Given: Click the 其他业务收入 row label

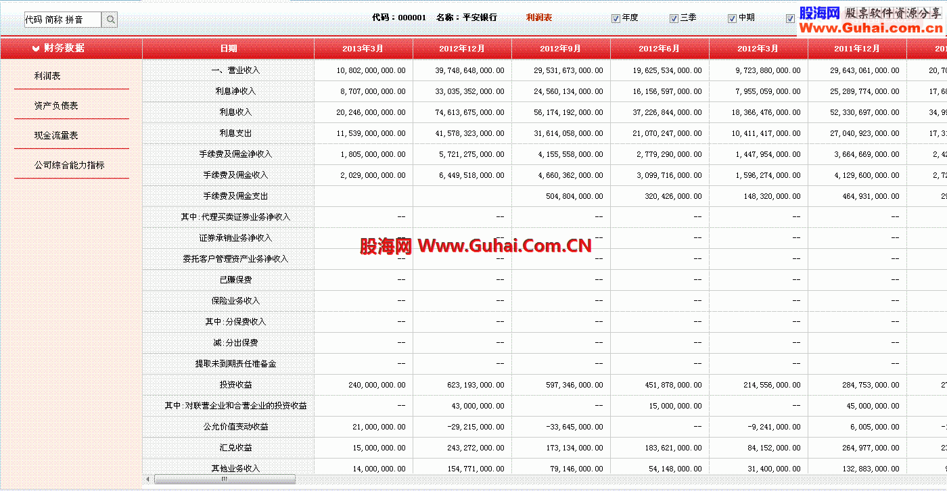Looking at the screenshot, I should point(235,469).
